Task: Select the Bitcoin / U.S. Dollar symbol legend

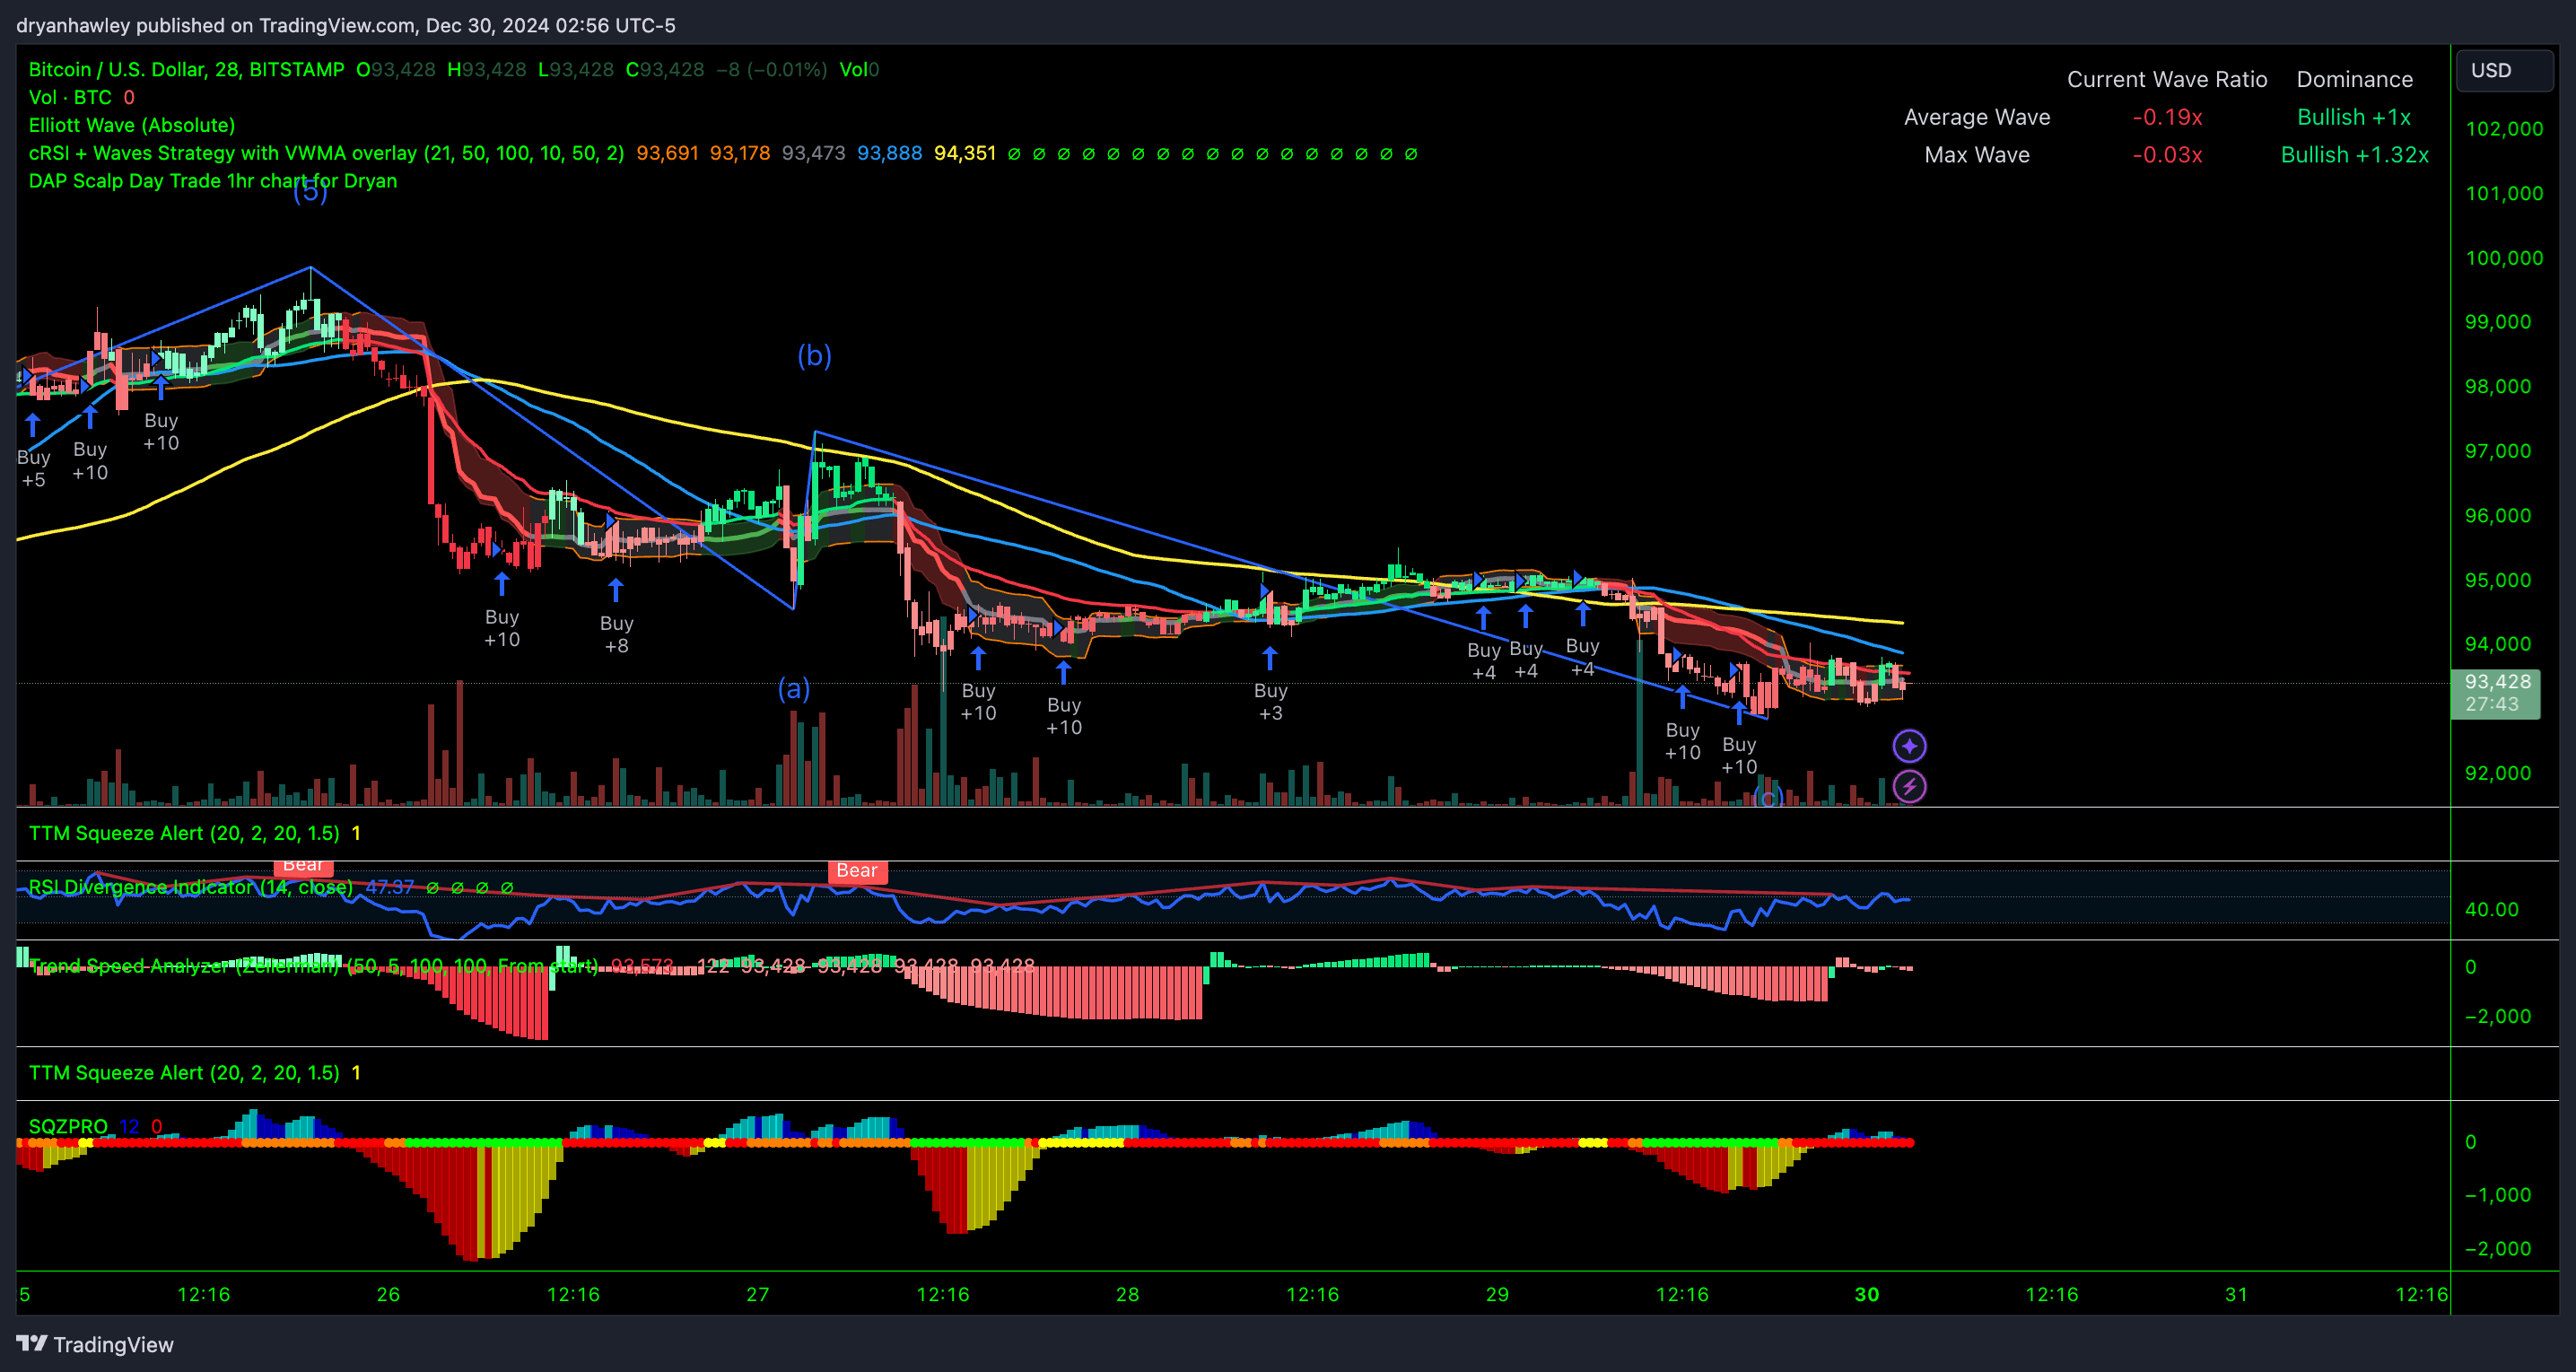Action: [x=186, y=69]
